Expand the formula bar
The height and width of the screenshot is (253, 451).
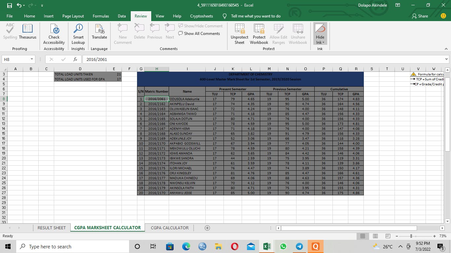[446, 59]
